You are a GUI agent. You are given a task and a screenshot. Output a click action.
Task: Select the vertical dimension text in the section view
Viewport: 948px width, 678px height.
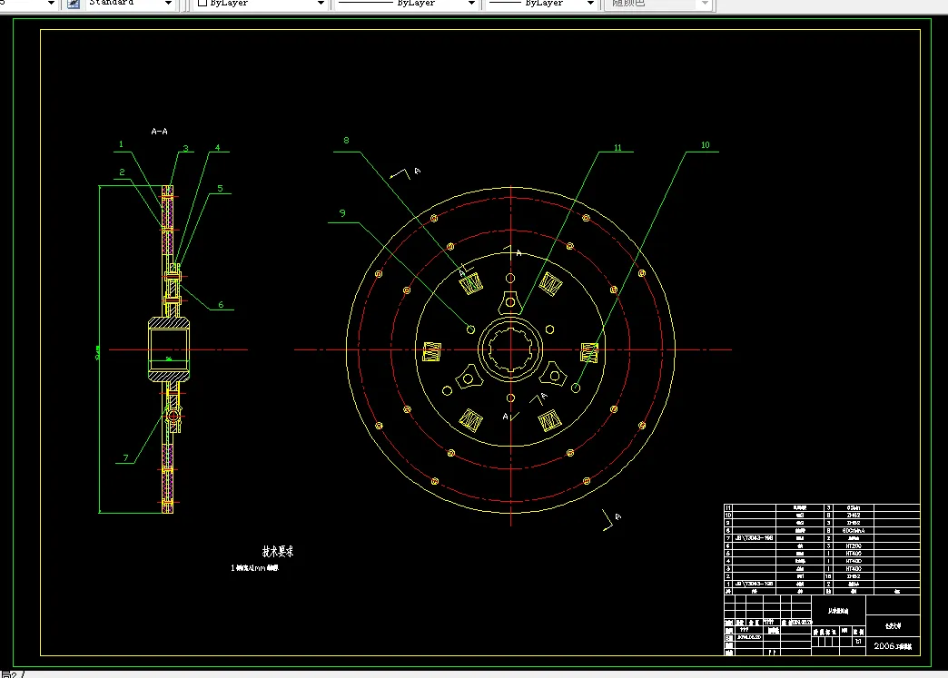tap(98, 353)
